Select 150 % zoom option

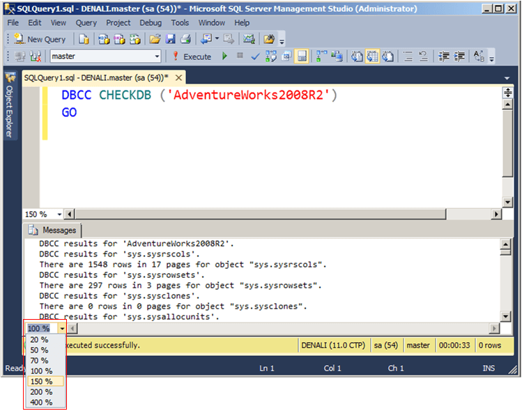pos(45,381)
